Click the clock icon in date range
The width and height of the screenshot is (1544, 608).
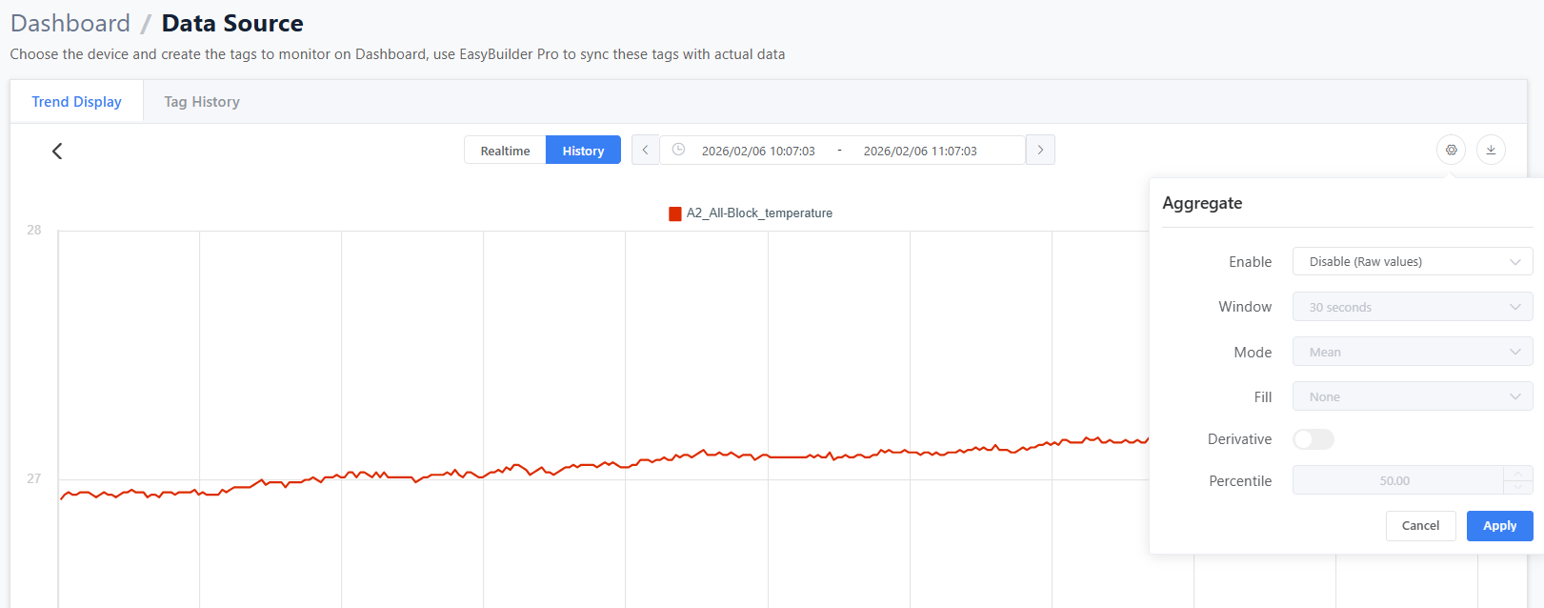[678, 150]
